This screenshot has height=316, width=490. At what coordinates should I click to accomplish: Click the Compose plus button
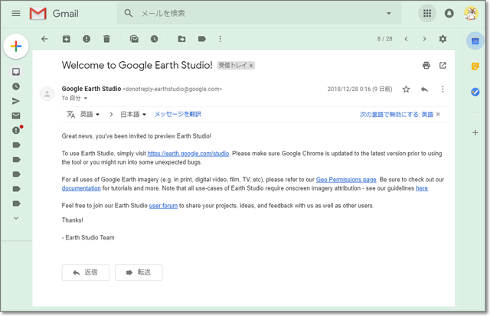click(16, 46)
